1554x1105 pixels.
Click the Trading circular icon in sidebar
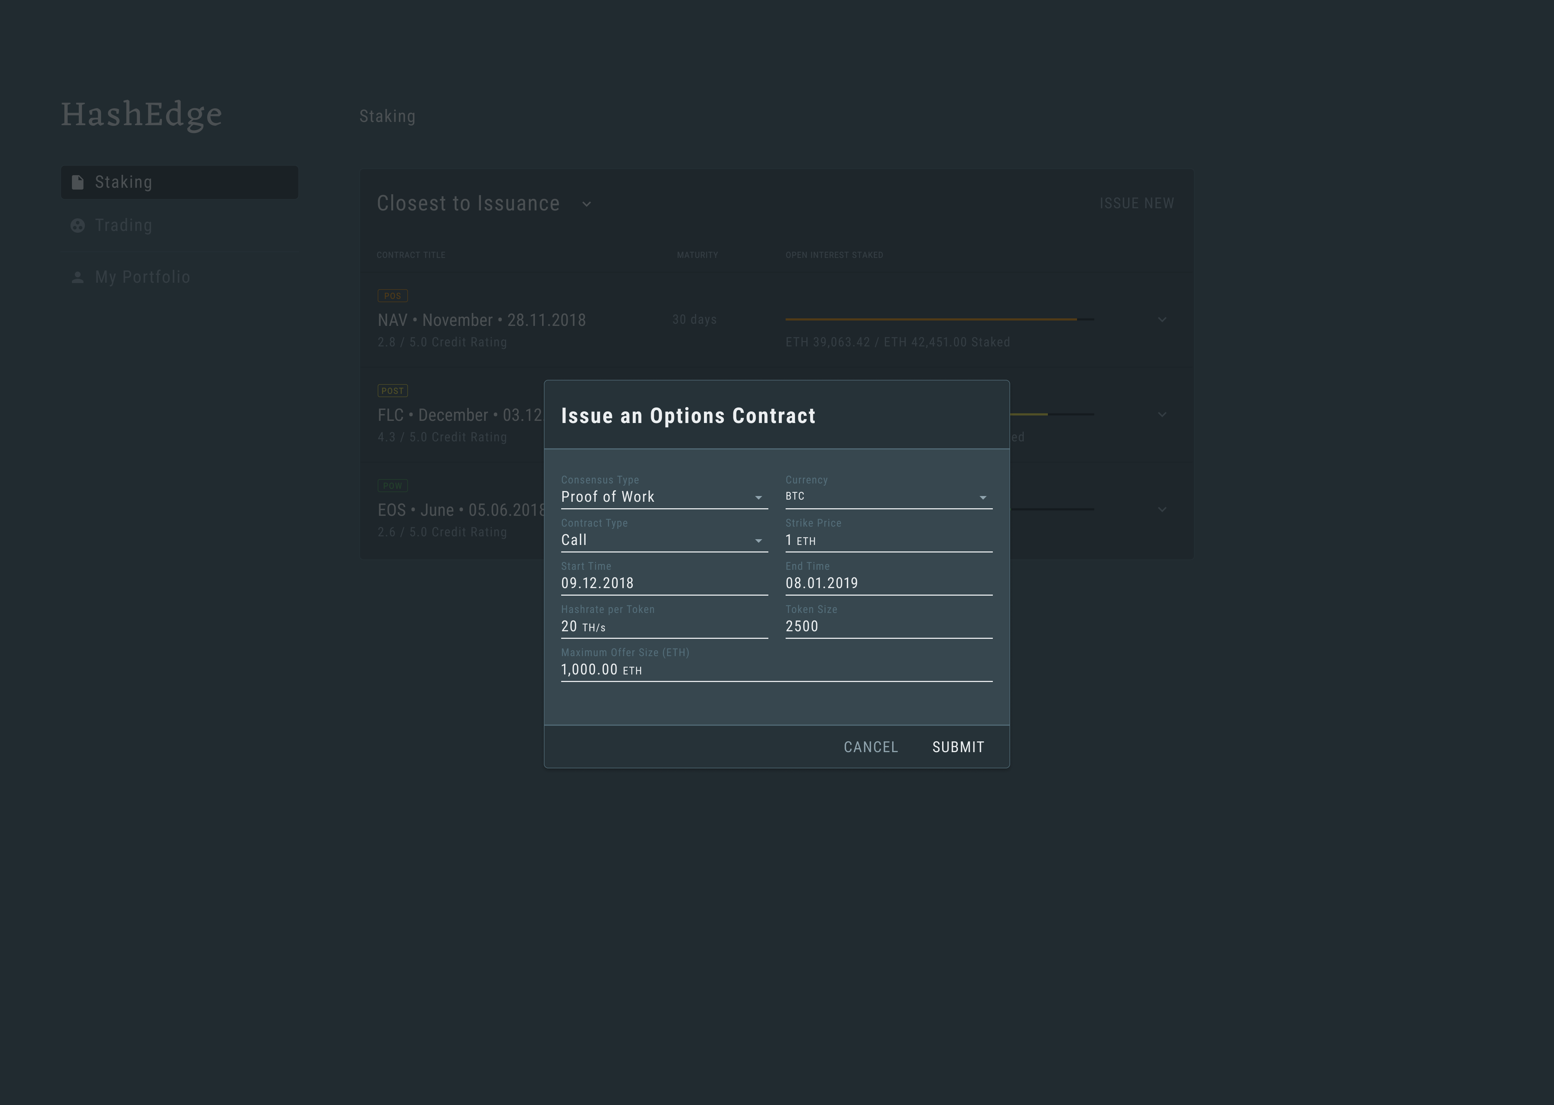78,225
